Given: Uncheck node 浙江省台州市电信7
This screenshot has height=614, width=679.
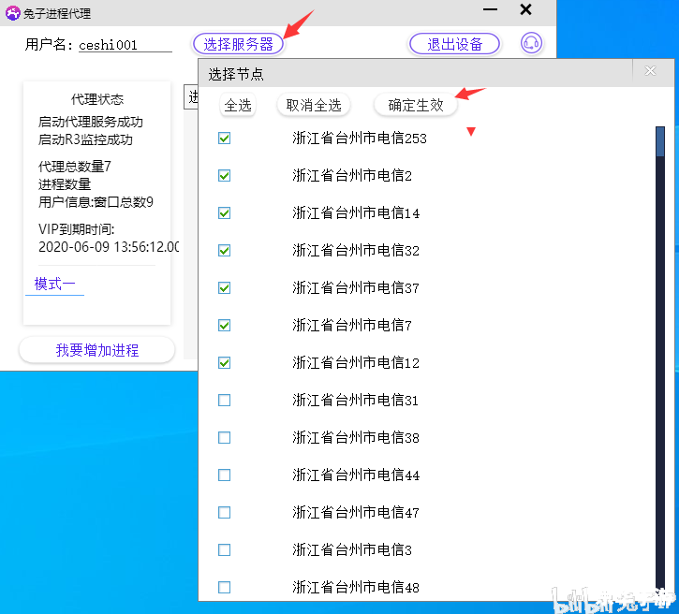Looking at the screenshot, I should 225,326.
